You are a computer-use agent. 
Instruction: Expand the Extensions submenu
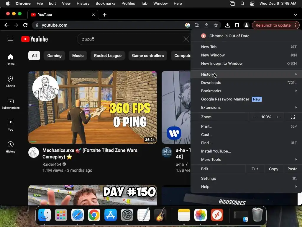246,108
